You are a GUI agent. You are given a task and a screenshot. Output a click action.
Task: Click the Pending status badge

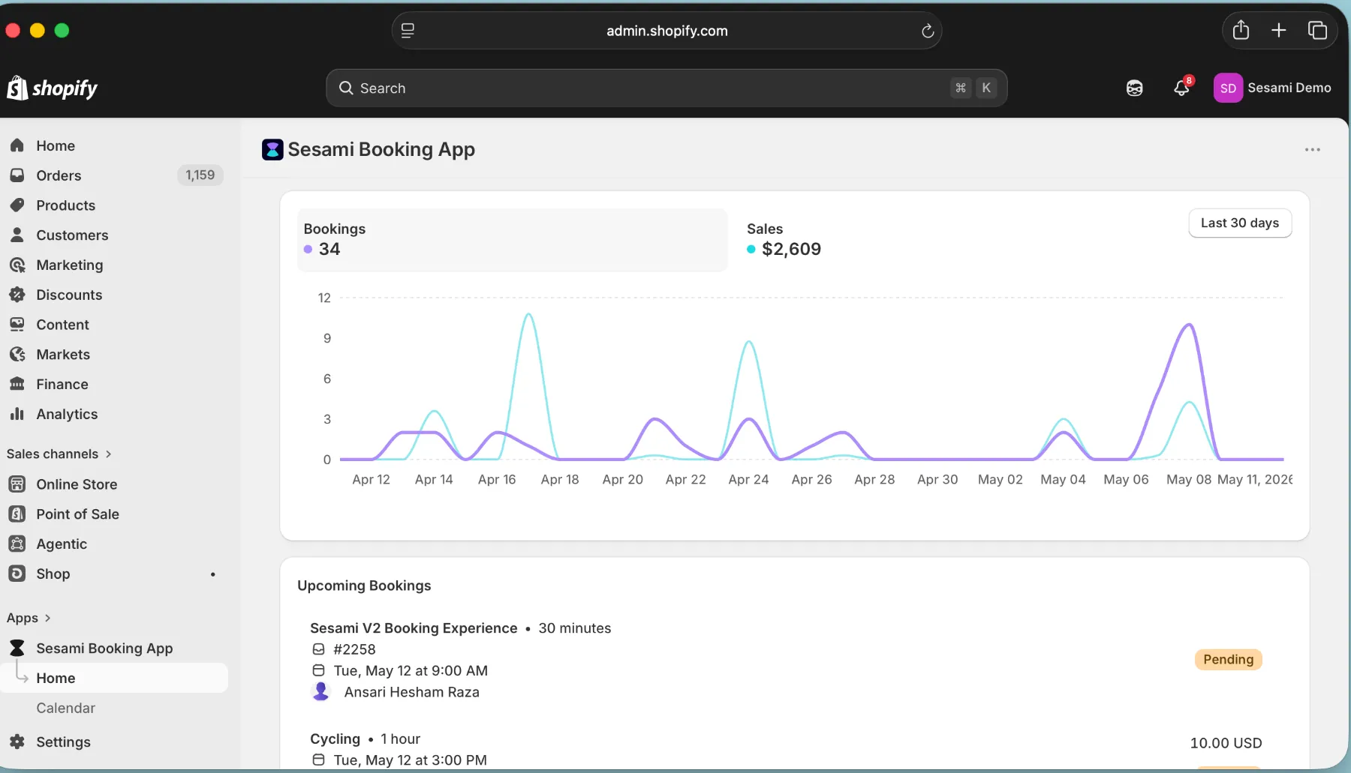[x=1228, y=659]
